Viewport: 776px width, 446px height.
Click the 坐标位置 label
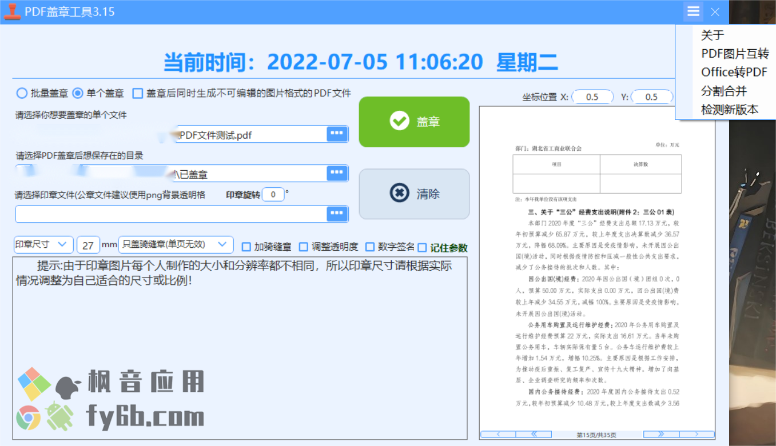click(539, 97)
